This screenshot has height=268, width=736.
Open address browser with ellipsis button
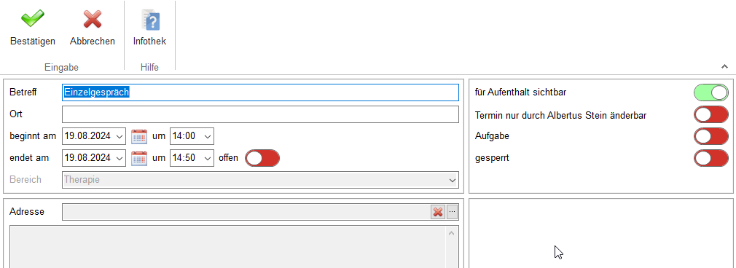click(452, 212)
